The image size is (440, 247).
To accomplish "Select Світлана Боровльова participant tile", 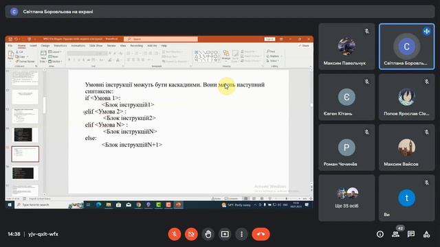I will click(x=406, y=47).
